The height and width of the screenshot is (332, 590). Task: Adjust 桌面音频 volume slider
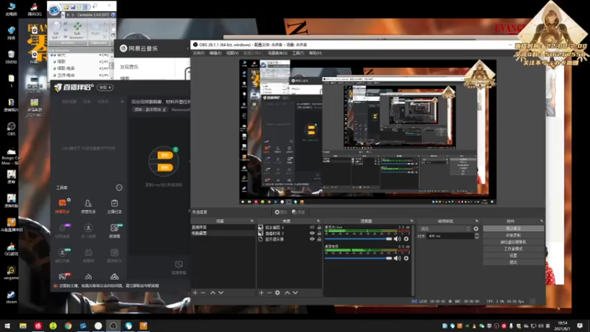[x=358, y=258]
